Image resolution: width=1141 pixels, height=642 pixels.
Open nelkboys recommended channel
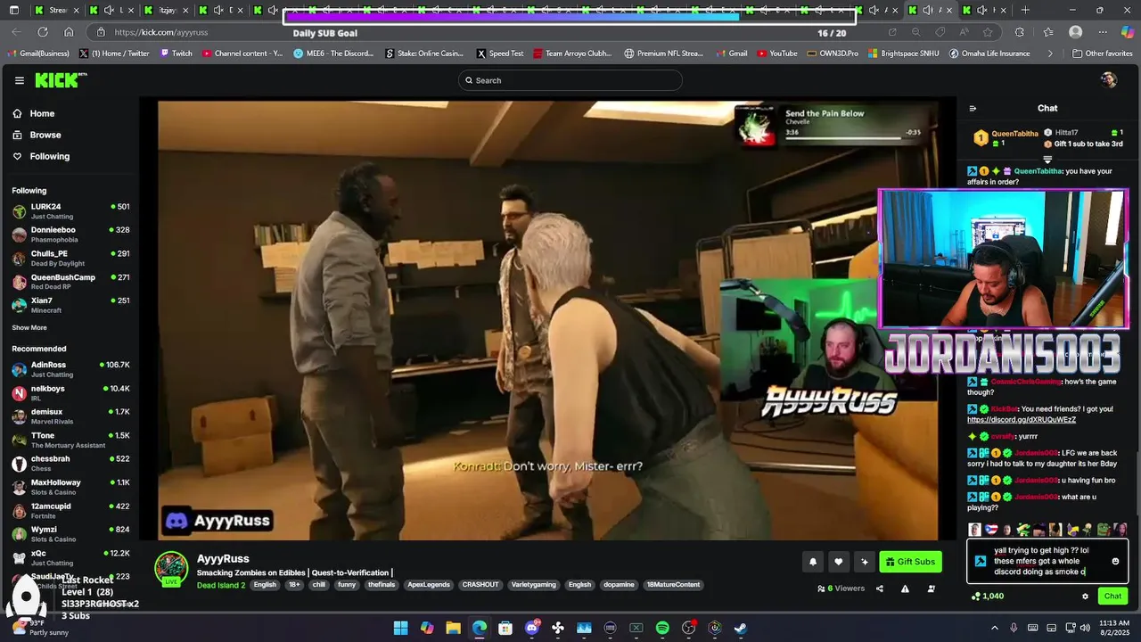point(70,393)
